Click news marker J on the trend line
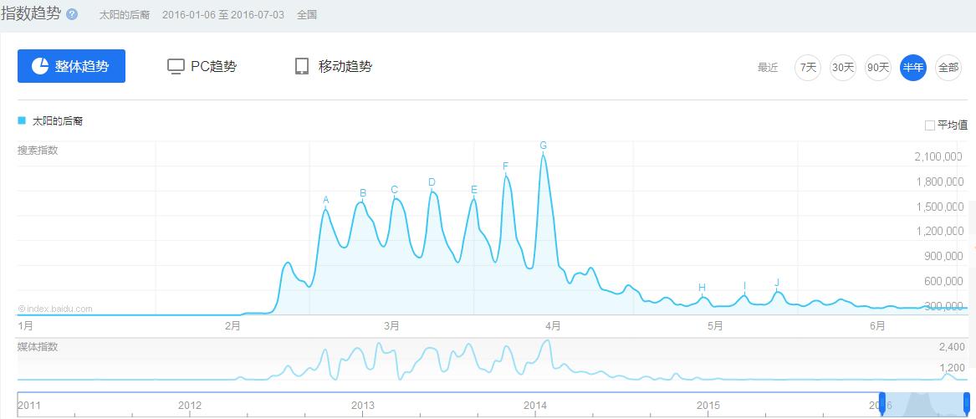 click(x=777, y=283)
